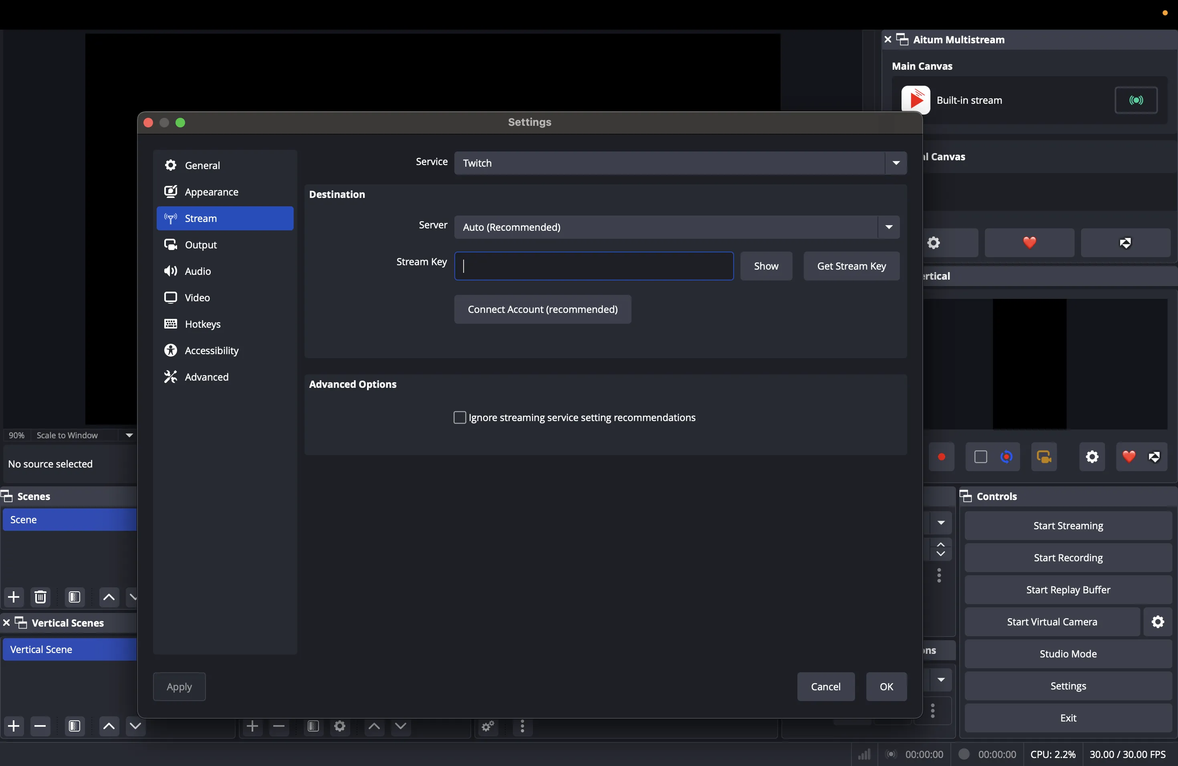Focus the Stream Key input field
The image size is (1178, 766).
click(594, 266)
